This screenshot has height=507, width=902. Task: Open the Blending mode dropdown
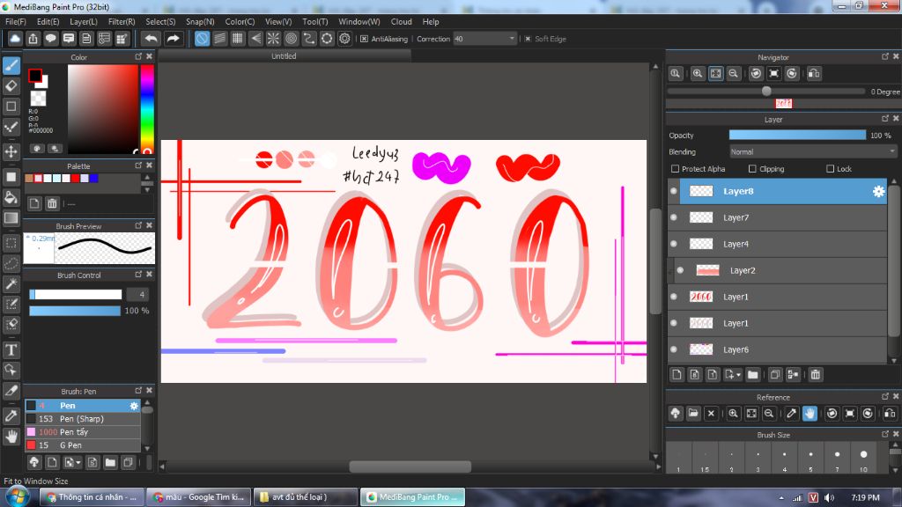(x=812, y=151)
